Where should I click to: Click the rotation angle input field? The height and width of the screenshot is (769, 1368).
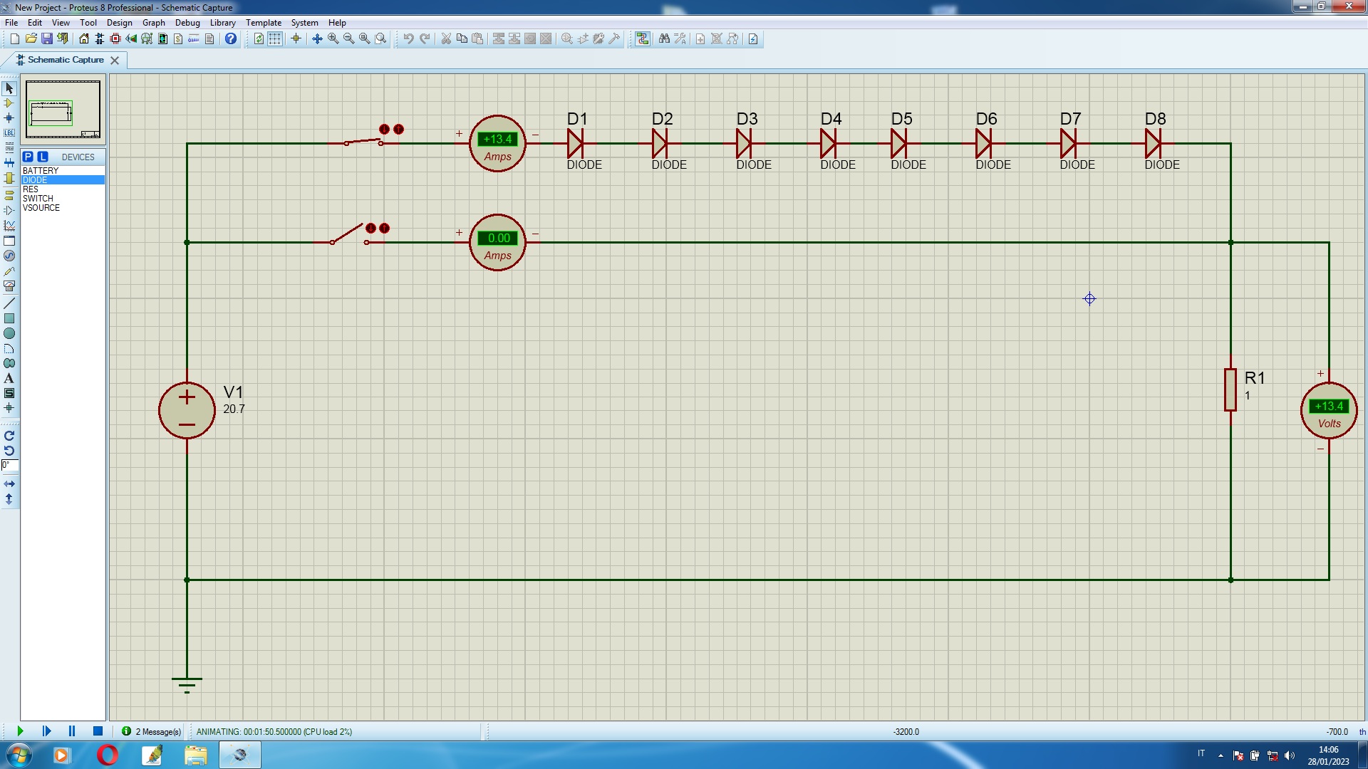tap(9, 465)
